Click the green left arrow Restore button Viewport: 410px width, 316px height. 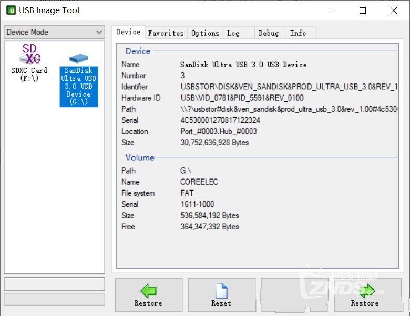tap(149, 295)
